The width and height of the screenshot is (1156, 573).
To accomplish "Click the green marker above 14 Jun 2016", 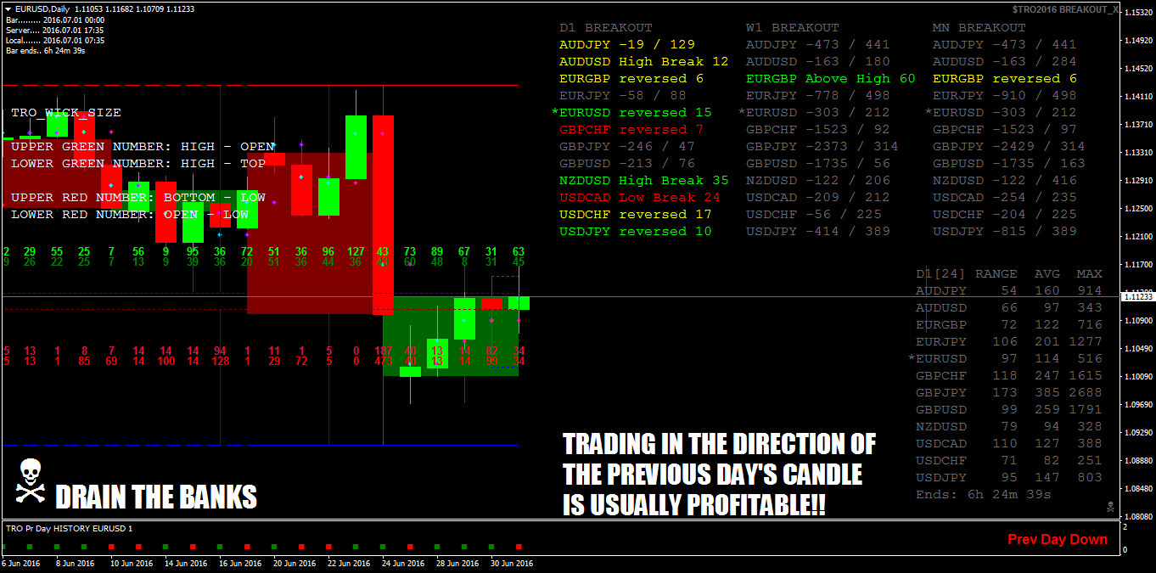I will pyautogui.click(x=165, y=547).
